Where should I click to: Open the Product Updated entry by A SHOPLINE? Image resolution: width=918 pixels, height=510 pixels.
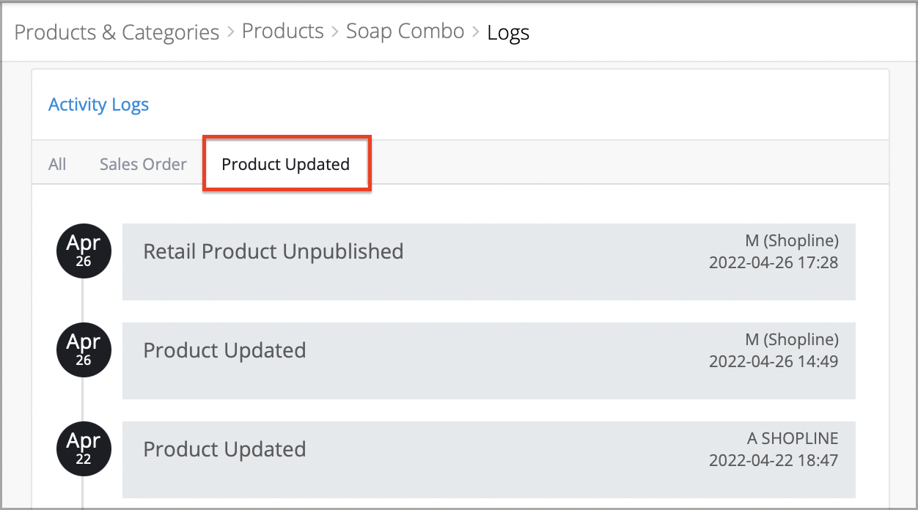[488, 459]
